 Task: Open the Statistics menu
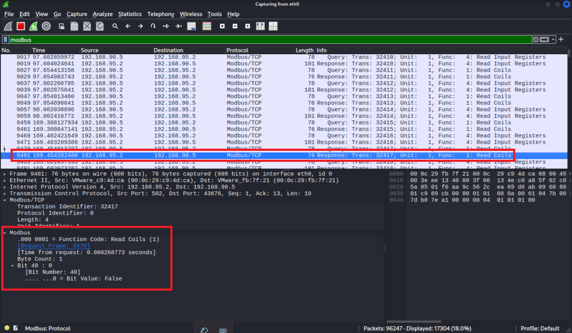click(x=130, y=14)
